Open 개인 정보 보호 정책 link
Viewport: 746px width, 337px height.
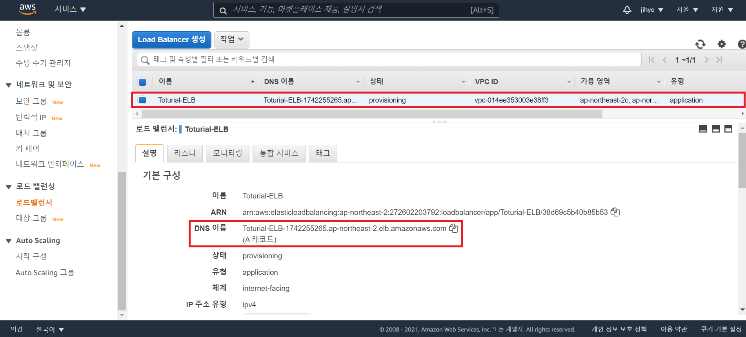pyautogui.click(x=619, y=329)
